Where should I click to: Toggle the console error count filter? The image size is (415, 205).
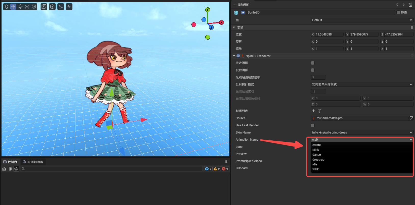click(x=225, y=169)
